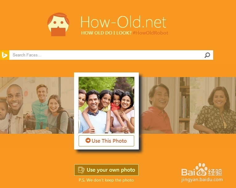Image resolution: width=236 pixels, height=188 pixels.
Task: Click the Bing logo icon
Action: point(5,55)
